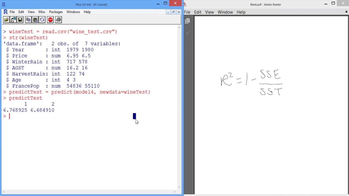Image resolution: width=349 pixels, height=196 pixels.
Task: Close the RGui main window
Action: pos(175,3)
